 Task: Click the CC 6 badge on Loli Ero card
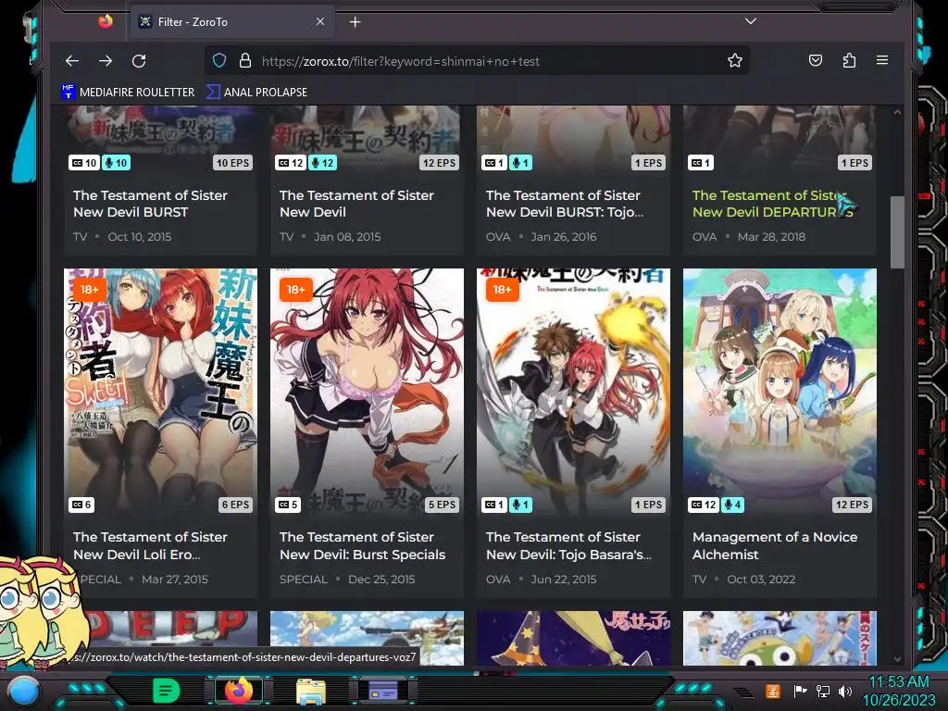(x=81, y=505)
